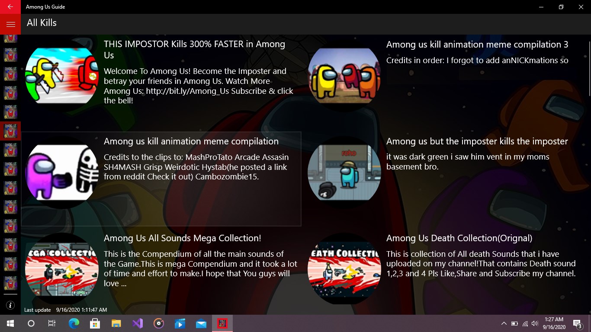Open Wi-Fi network settings in tray
This screenshot has height=332, width=591.
(x=525, y=323)
